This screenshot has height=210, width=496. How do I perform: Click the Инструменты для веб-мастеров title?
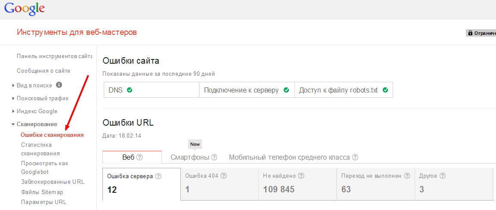pos(77,32)
